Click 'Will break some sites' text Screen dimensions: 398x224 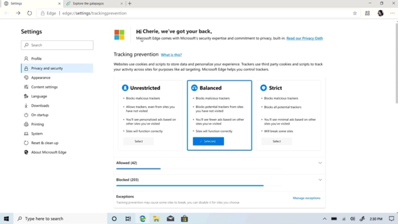(x=278, y=131)
